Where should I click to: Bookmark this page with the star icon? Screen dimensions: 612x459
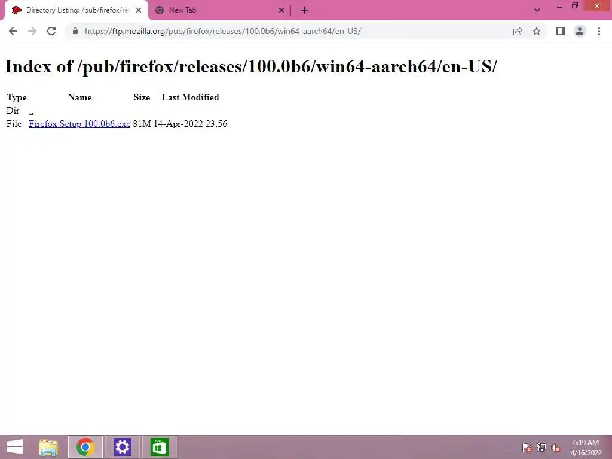[x=537, y=31]
